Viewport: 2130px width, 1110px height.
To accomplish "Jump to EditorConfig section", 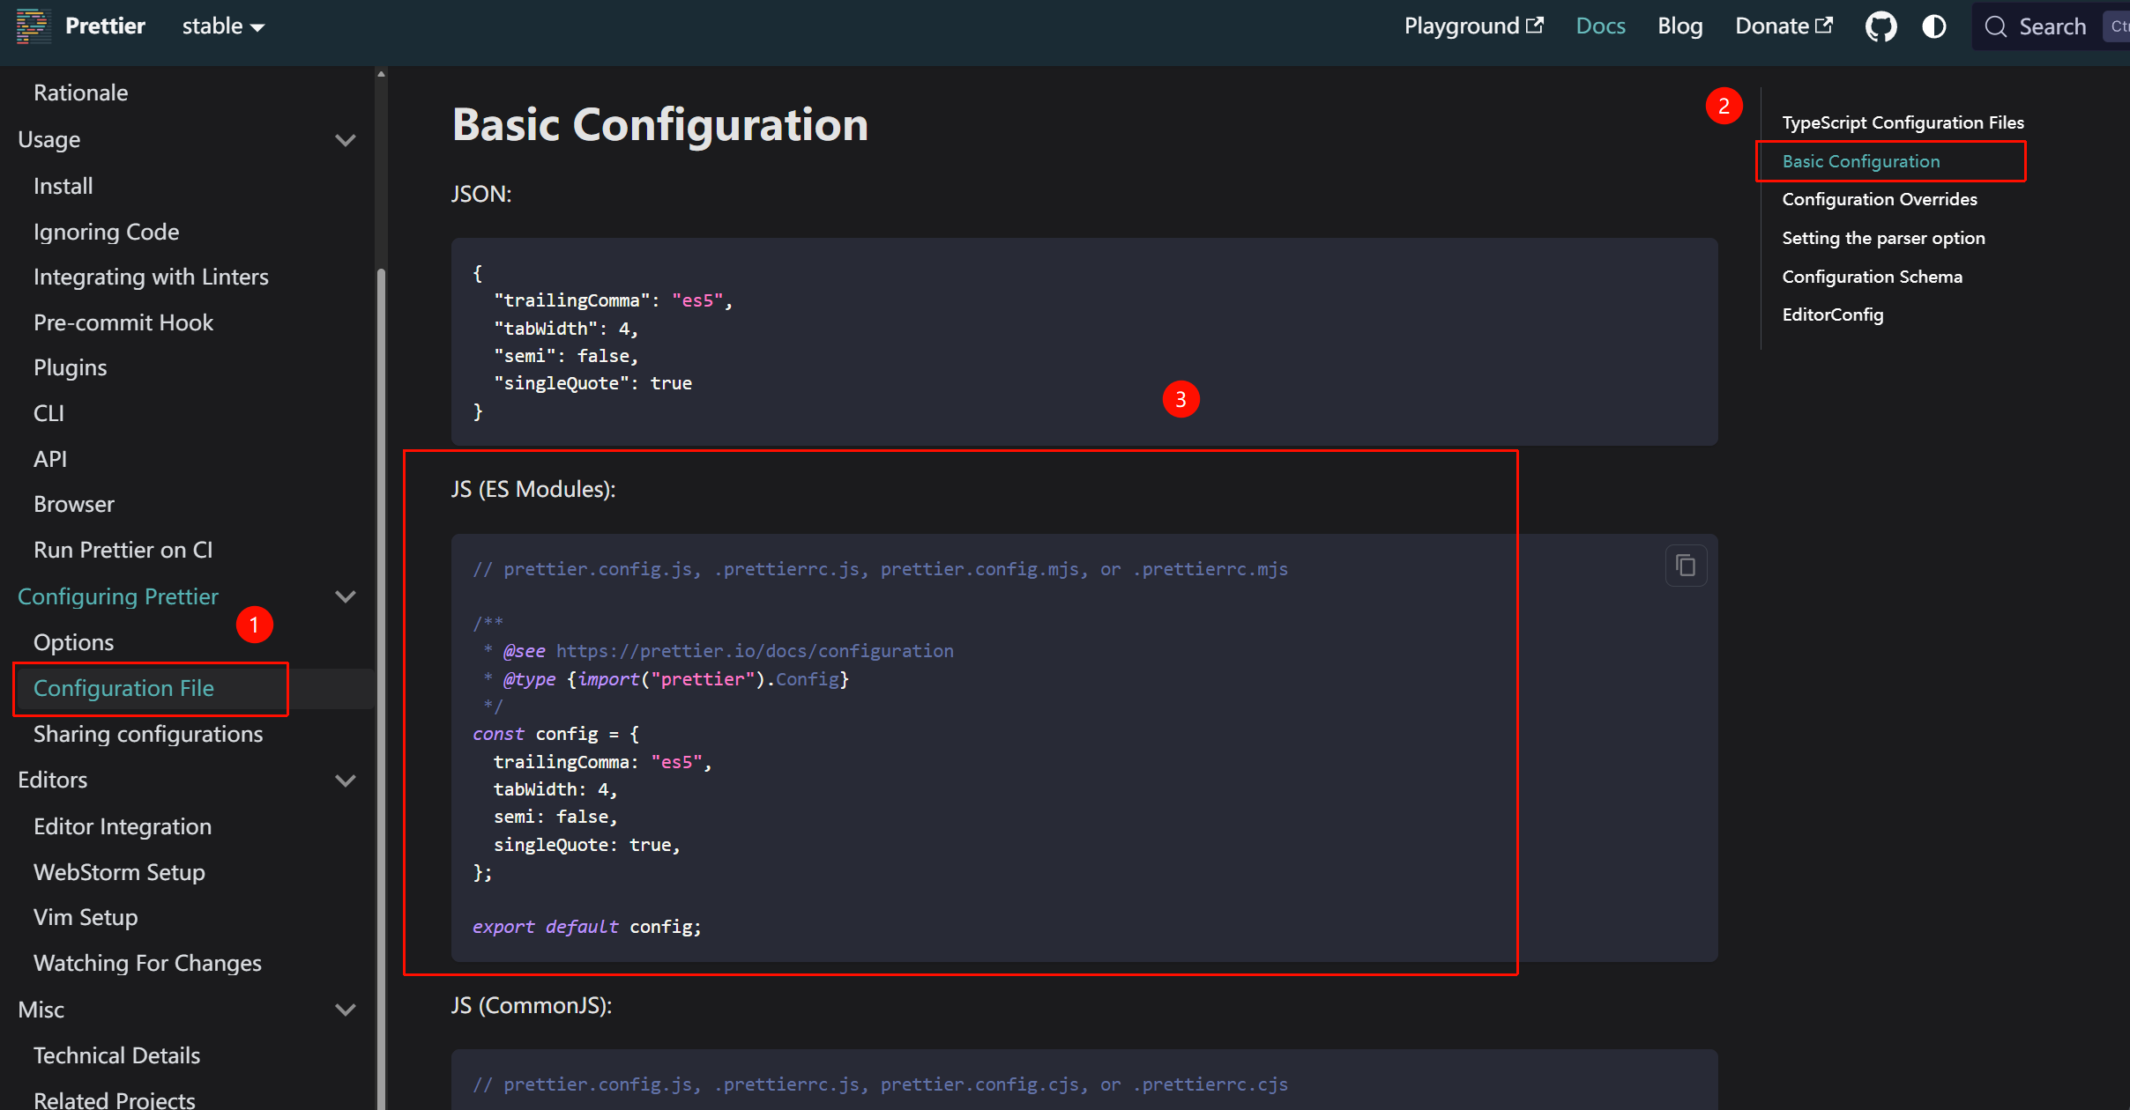I will click(1832, 314).
